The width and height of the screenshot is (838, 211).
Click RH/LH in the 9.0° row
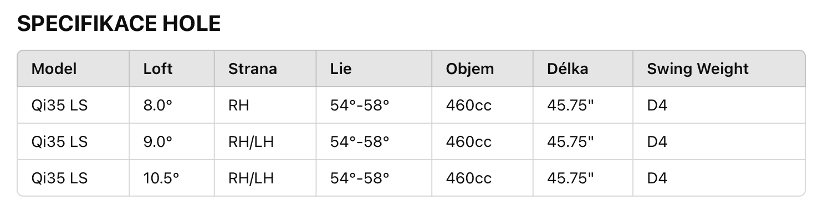251,141
